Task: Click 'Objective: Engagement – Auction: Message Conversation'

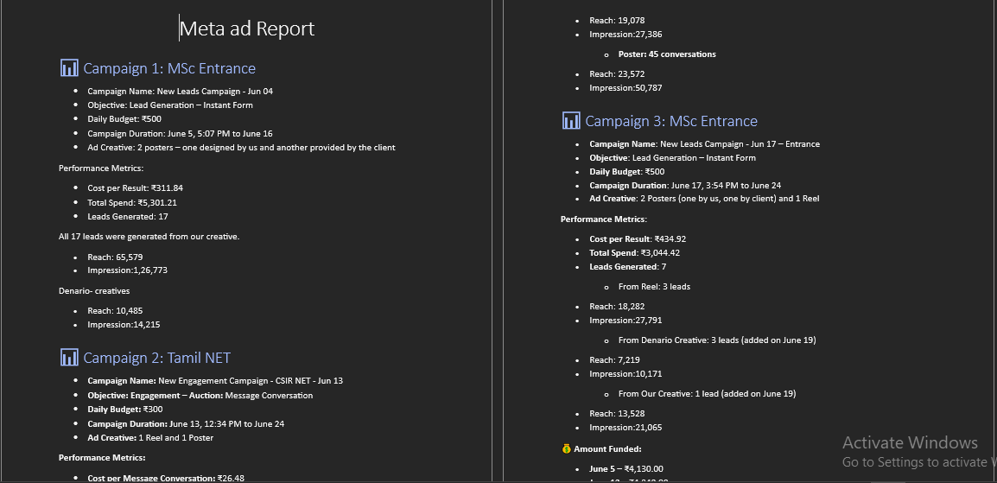Action: tap(200, 395)
